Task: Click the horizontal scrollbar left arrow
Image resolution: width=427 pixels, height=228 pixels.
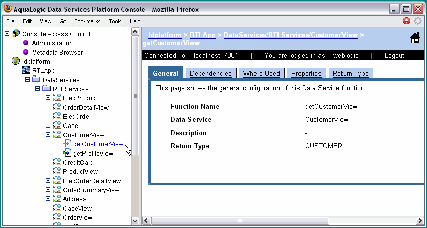Action: click(x=146, y=221)
